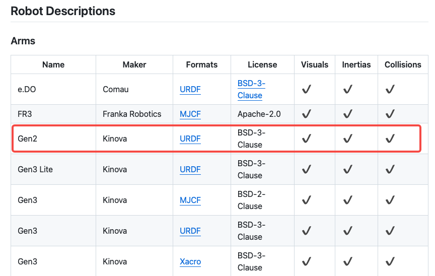The height and width of the screenshot is (276, 435).
Task: Open the URDF link in the Gen2 row
Action: coord(190,139)
